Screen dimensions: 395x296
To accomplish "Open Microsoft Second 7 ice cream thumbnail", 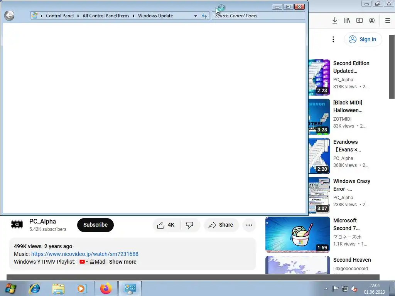I will (x=298, y=235).
